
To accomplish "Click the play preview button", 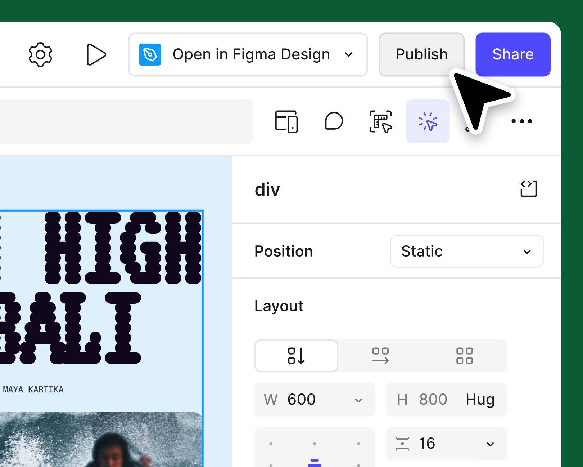I will tap(96, 54).
